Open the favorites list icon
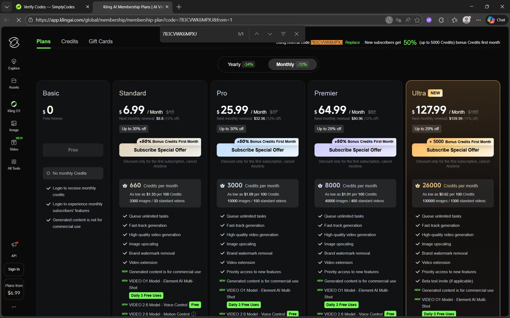Viewport: 510px width, 318px height. click(x=455, y=20)
